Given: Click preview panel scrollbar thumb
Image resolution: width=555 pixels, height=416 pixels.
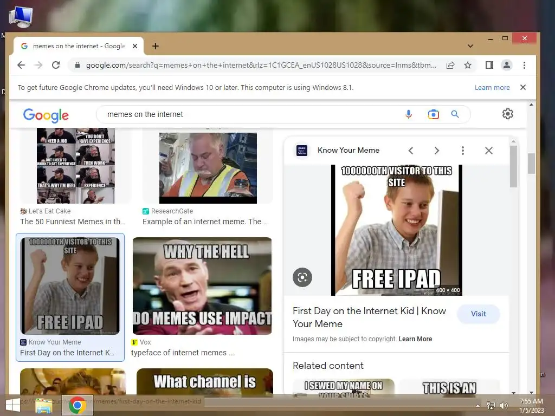Looking at the screenshot, I should click(x=513, y=166).
